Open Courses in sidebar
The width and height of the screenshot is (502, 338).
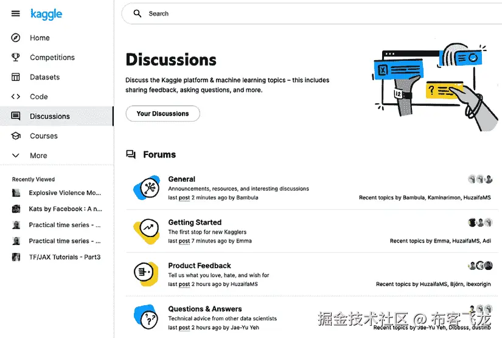pos(44,136)
